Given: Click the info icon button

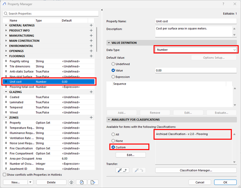Looking at the screenshot, I should tap(71, 182).
